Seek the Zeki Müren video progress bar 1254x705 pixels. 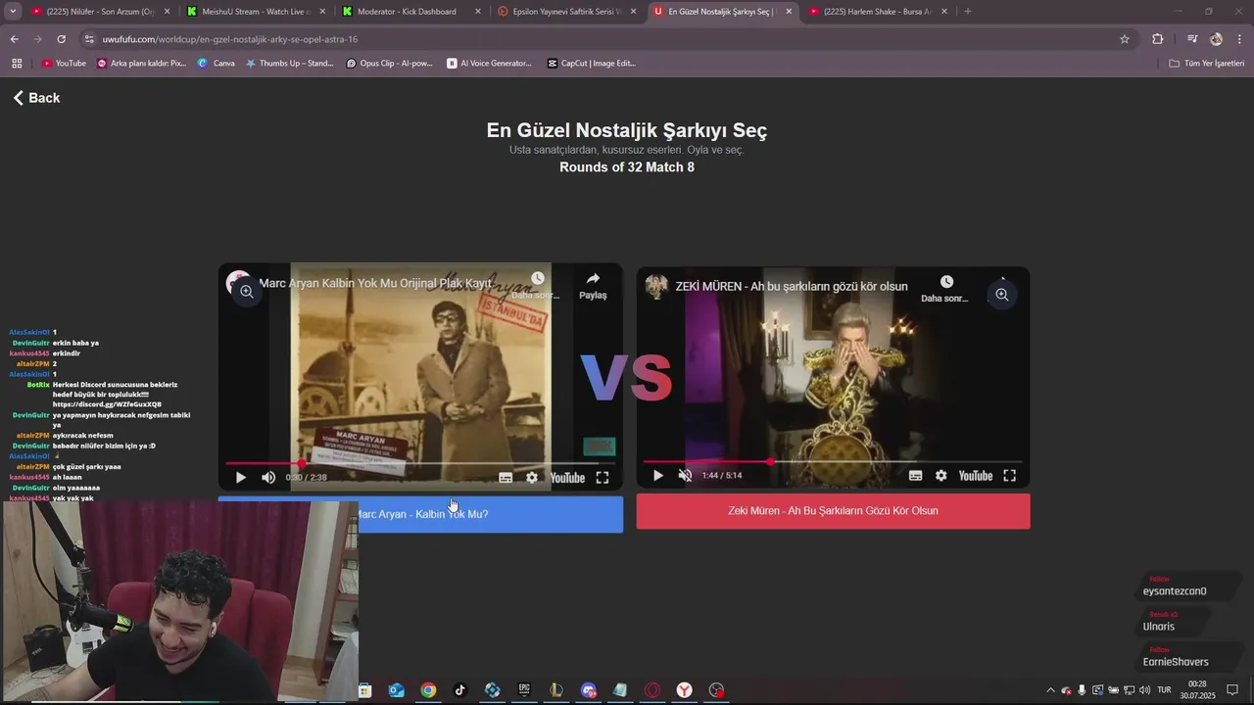833,461
